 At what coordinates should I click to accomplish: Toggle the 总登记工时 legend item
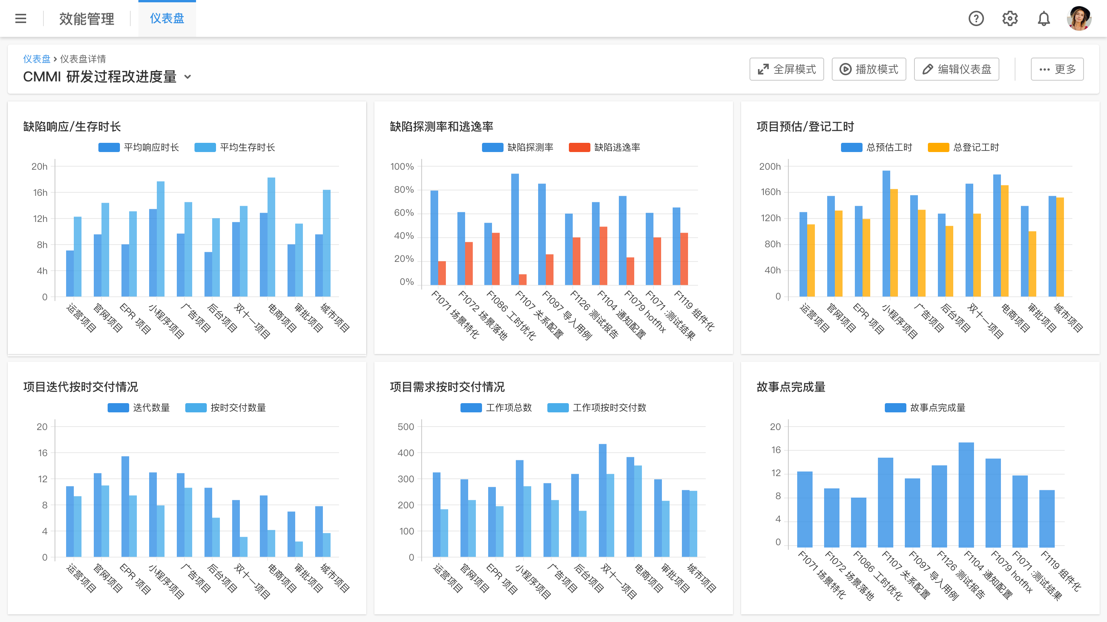966,147
